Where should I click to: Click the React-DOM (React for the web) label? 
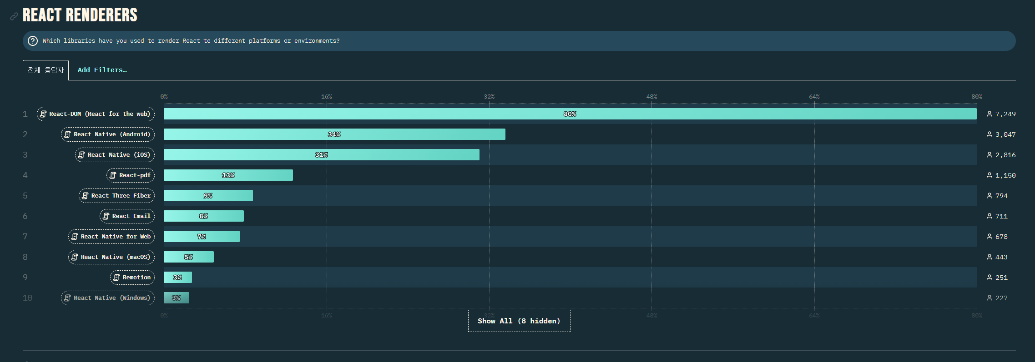click(96, 114)
